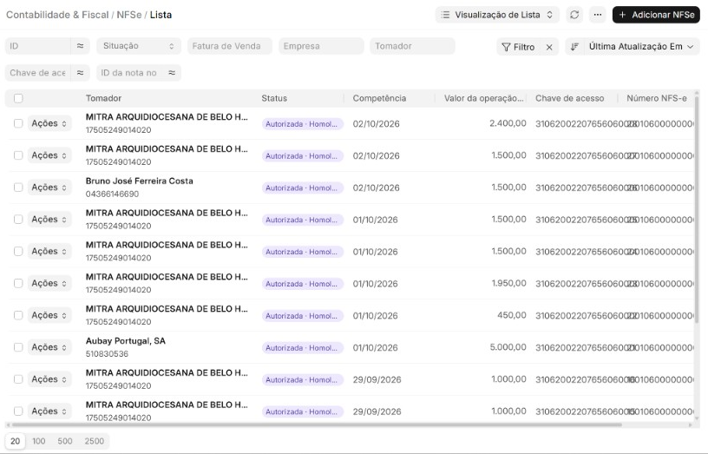Check the row with value 450,00
The width and height of the screenshot is (708, 454).
(x=18, y=315)
